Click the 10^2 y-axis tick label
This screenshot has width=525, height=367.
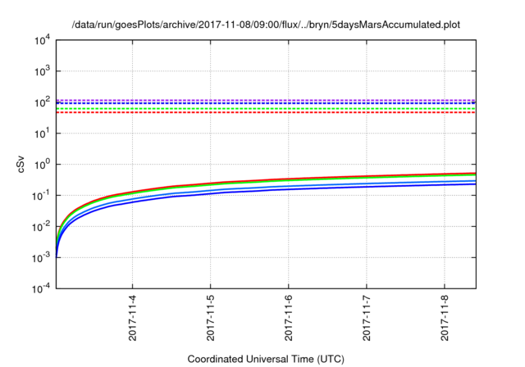42,102
